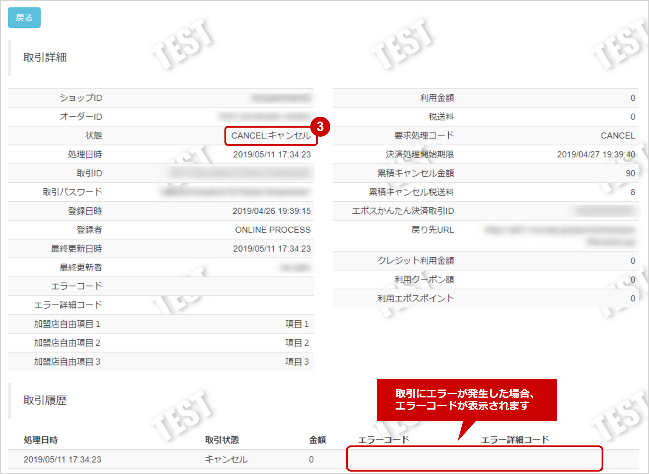
Task: Click the 税送料 label
Action: tap(441, 117)
